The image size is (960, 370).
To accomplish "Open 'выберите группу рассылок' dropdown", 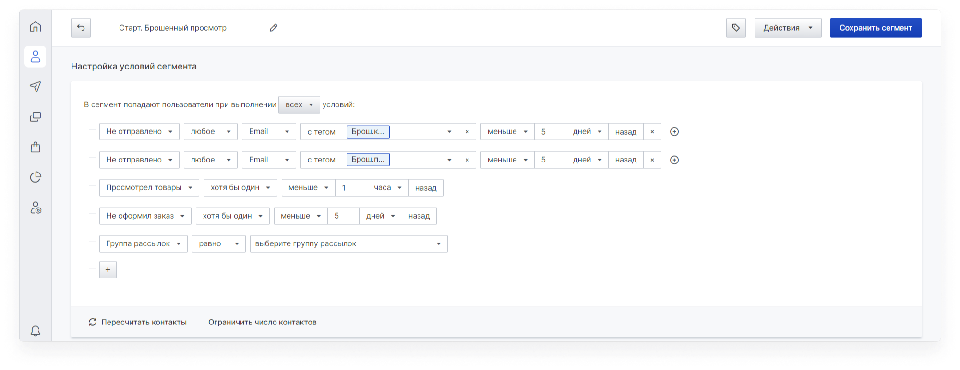I will click(x=349, y=244).
